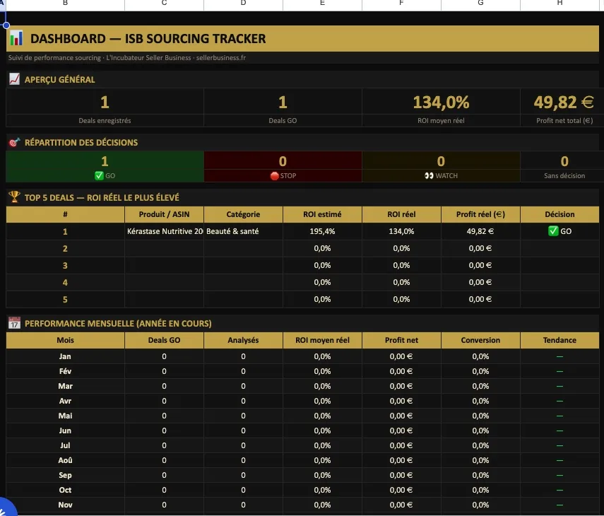Screen dimensions: 604x516
Task: Click the Profit net column header
Action: tap(401, 340)
